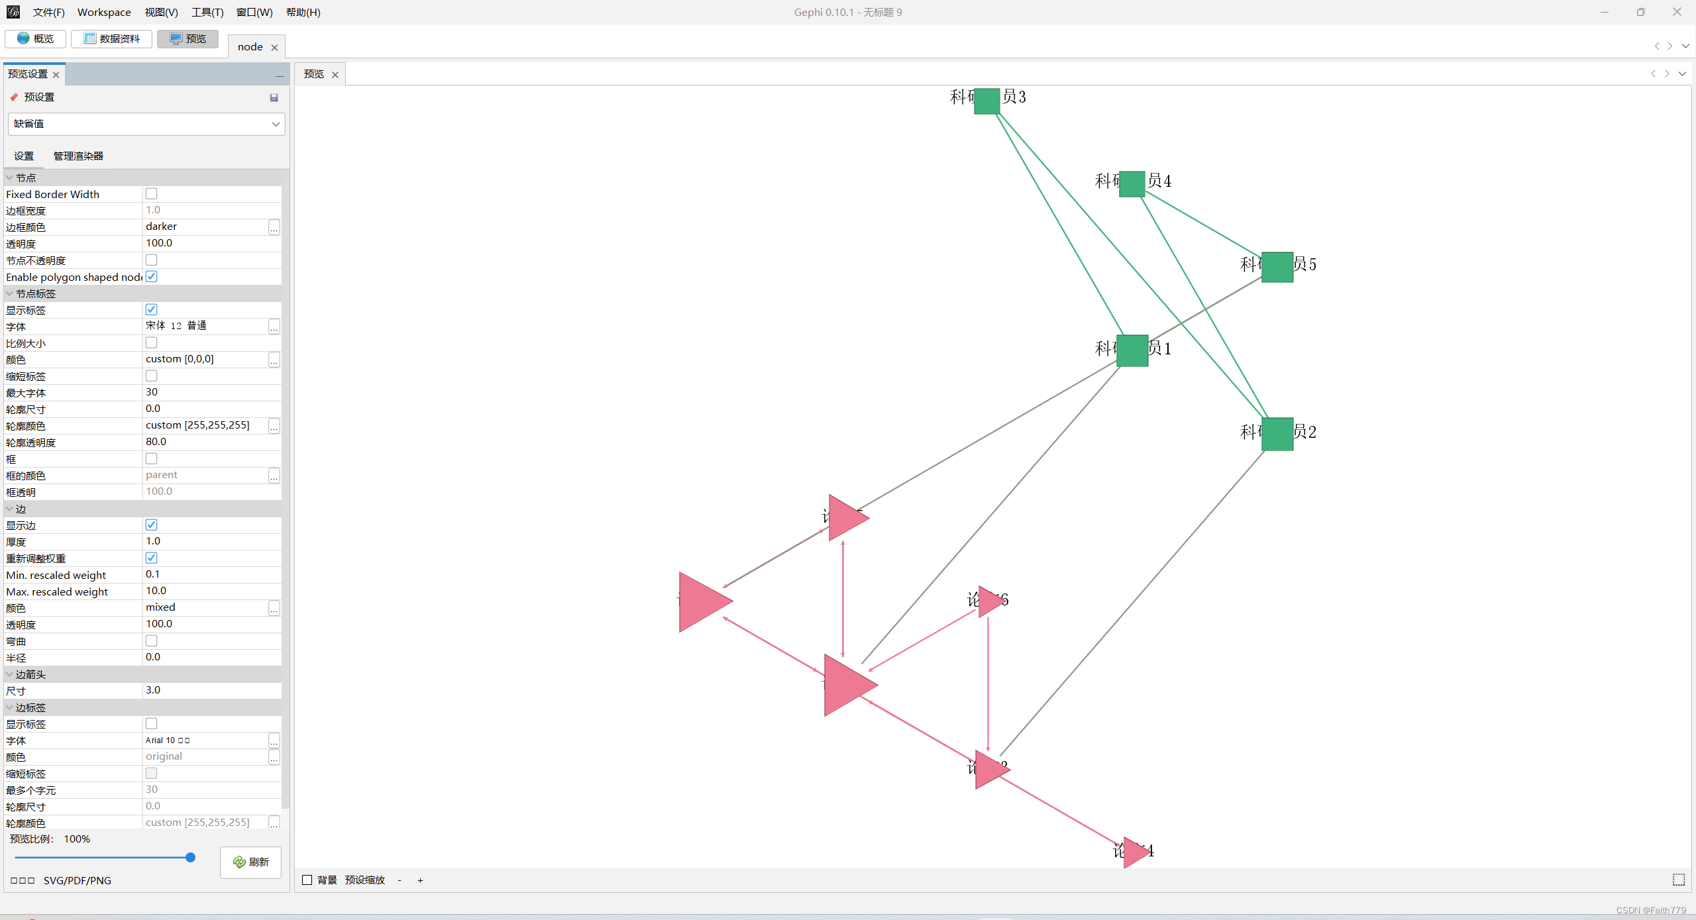Click the zoom in plus icon
Image resolution: width=1696 pixels, height=920 pixels.
pyautogui.click(x=420, y=880)
